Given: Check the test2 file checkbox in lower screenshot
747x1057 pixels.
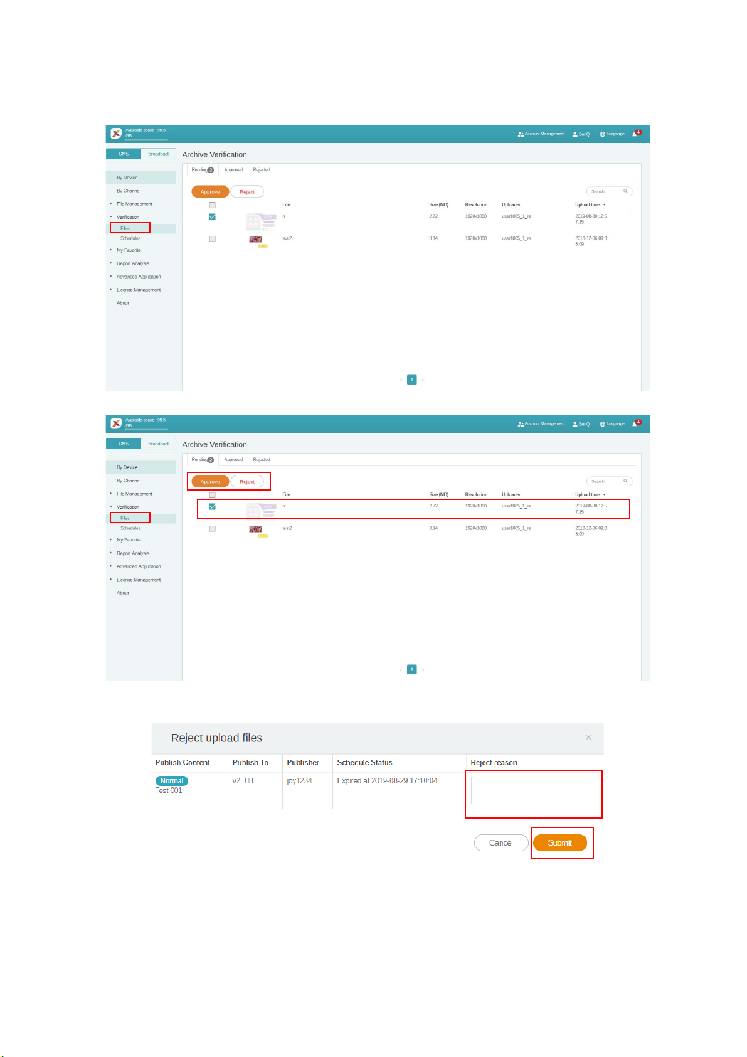Looking at the screenshot, I should click(x=212, y=529).
